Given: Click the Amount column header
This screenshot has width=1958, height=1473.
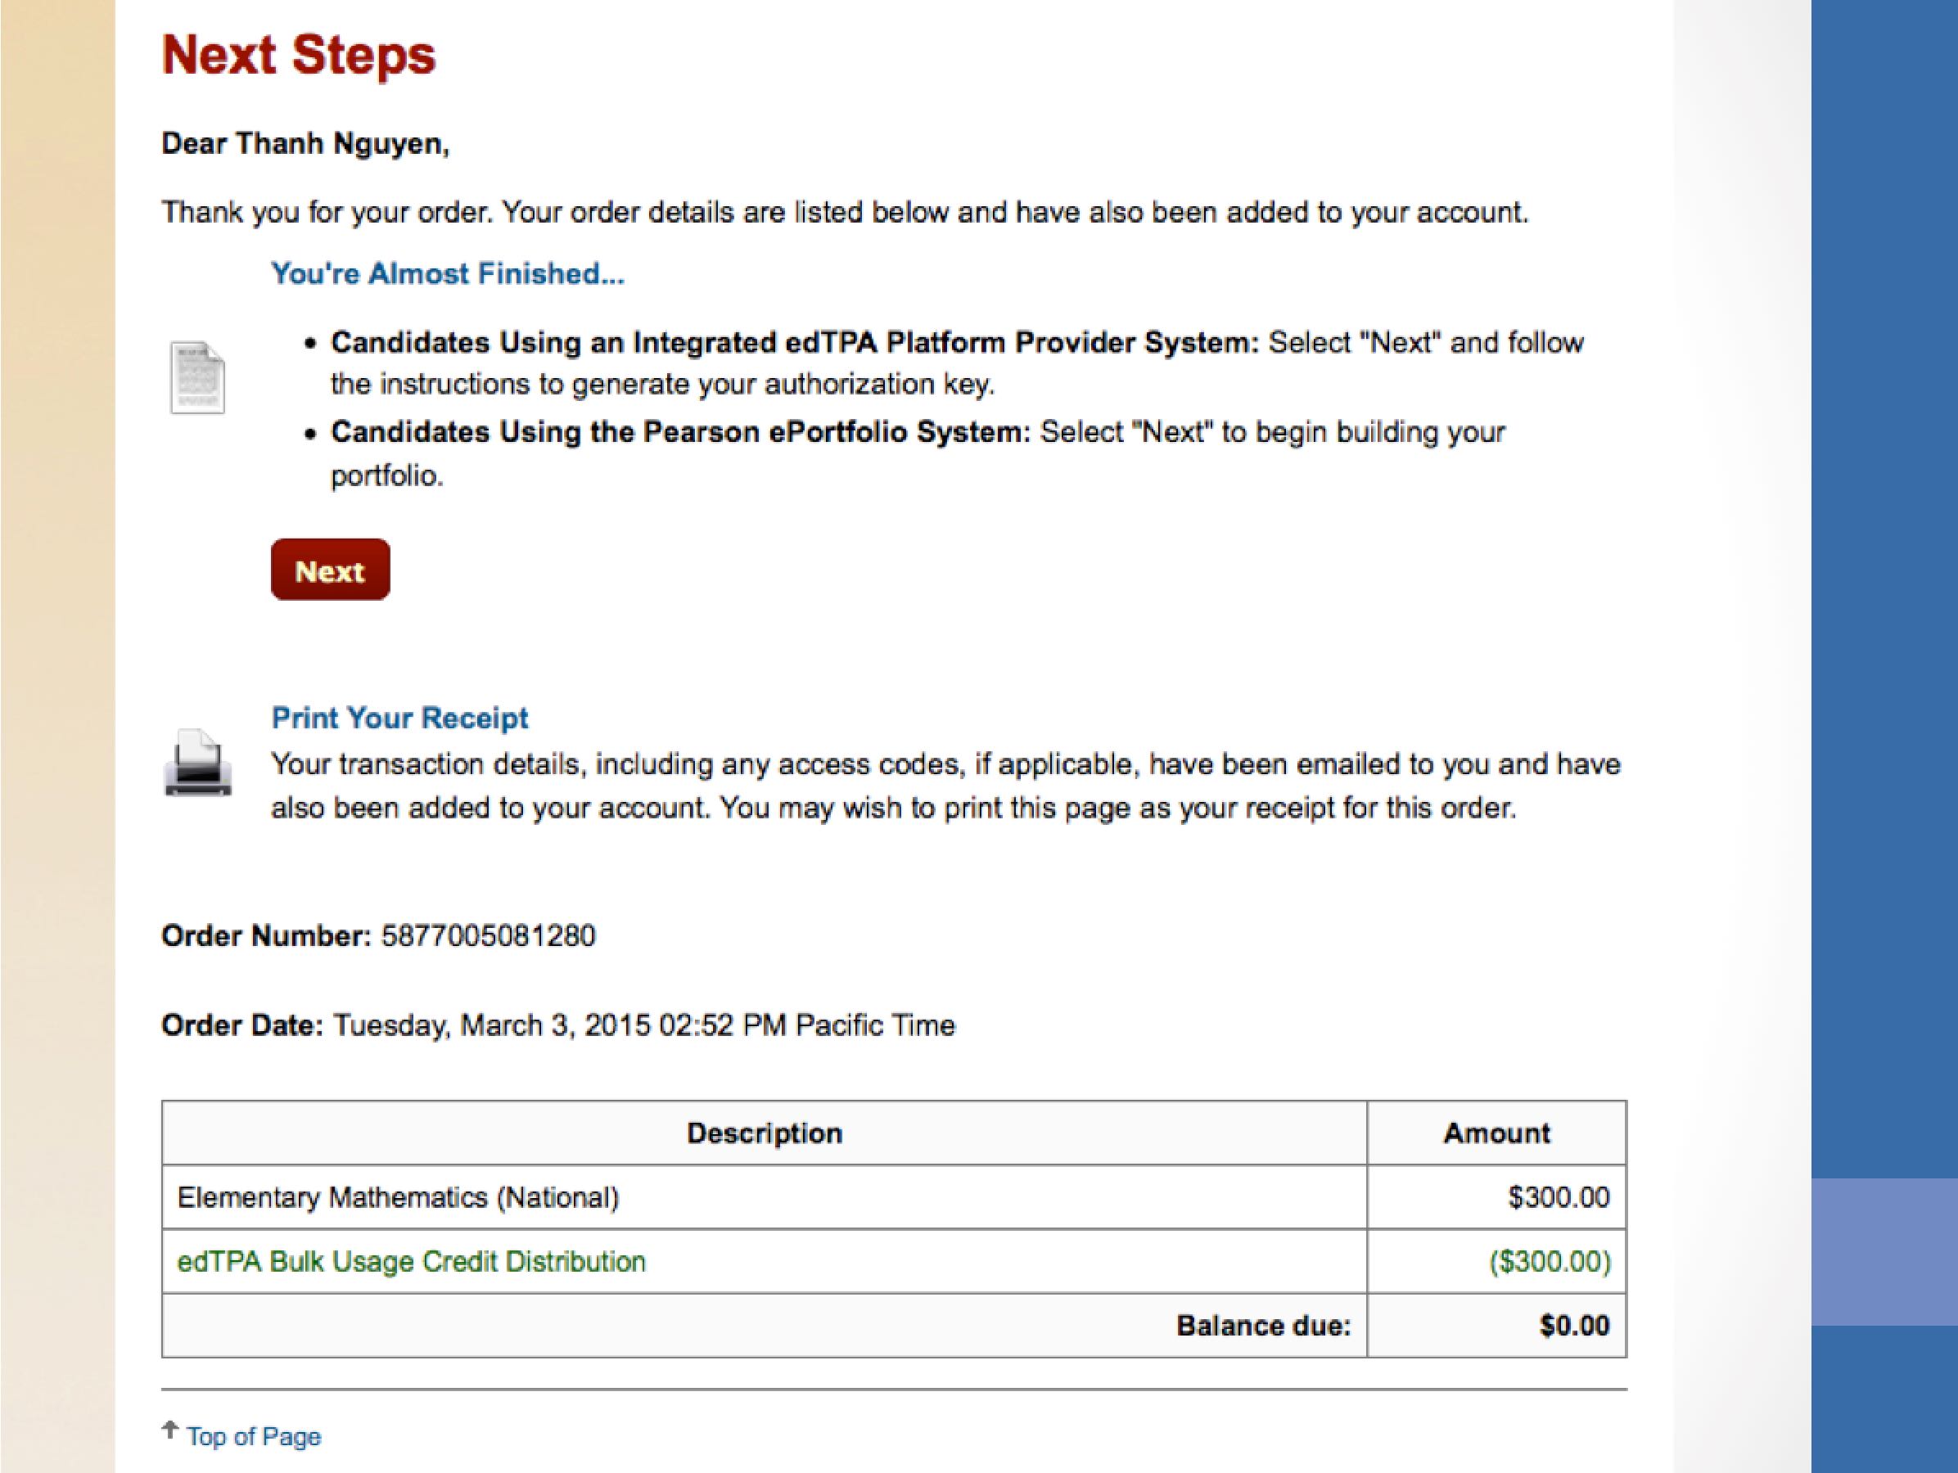Looking at the screenshot, I should (x=1496, y=1133).
